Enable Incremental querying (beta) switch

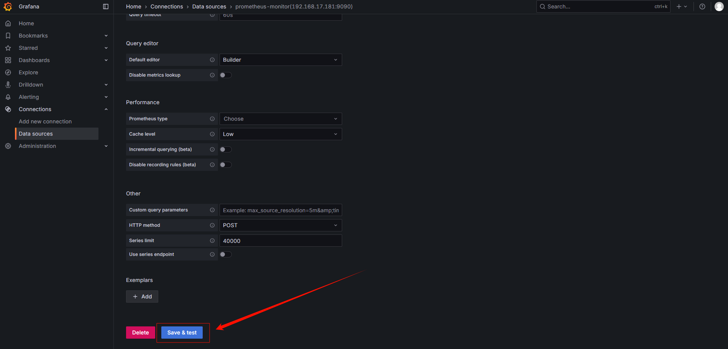(226, 149)
